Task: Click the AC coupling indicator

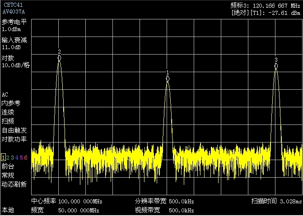Action: pyautogui.click(x=5, y=95)
